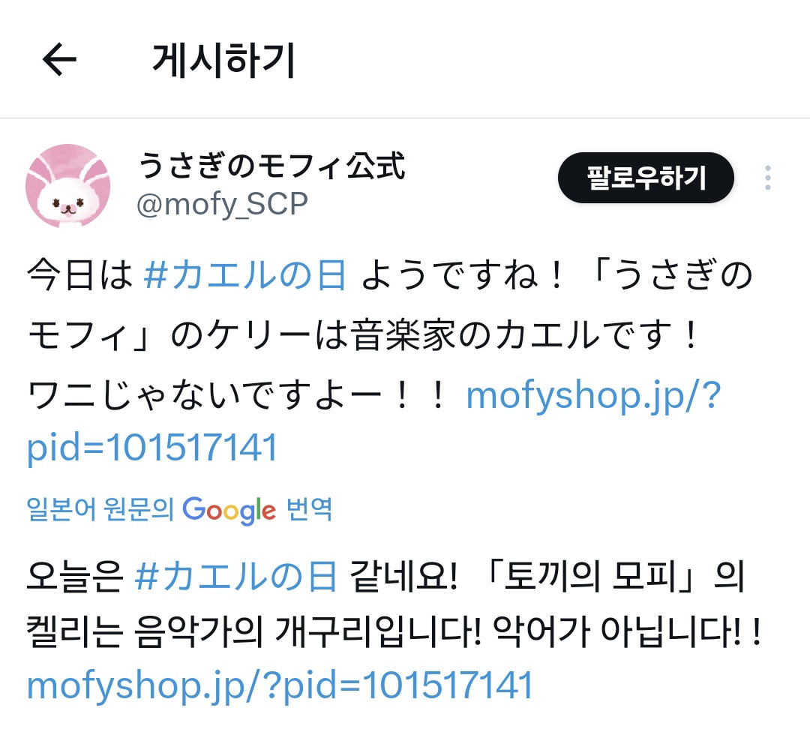Go back using the left arrow

pos(59,59)
